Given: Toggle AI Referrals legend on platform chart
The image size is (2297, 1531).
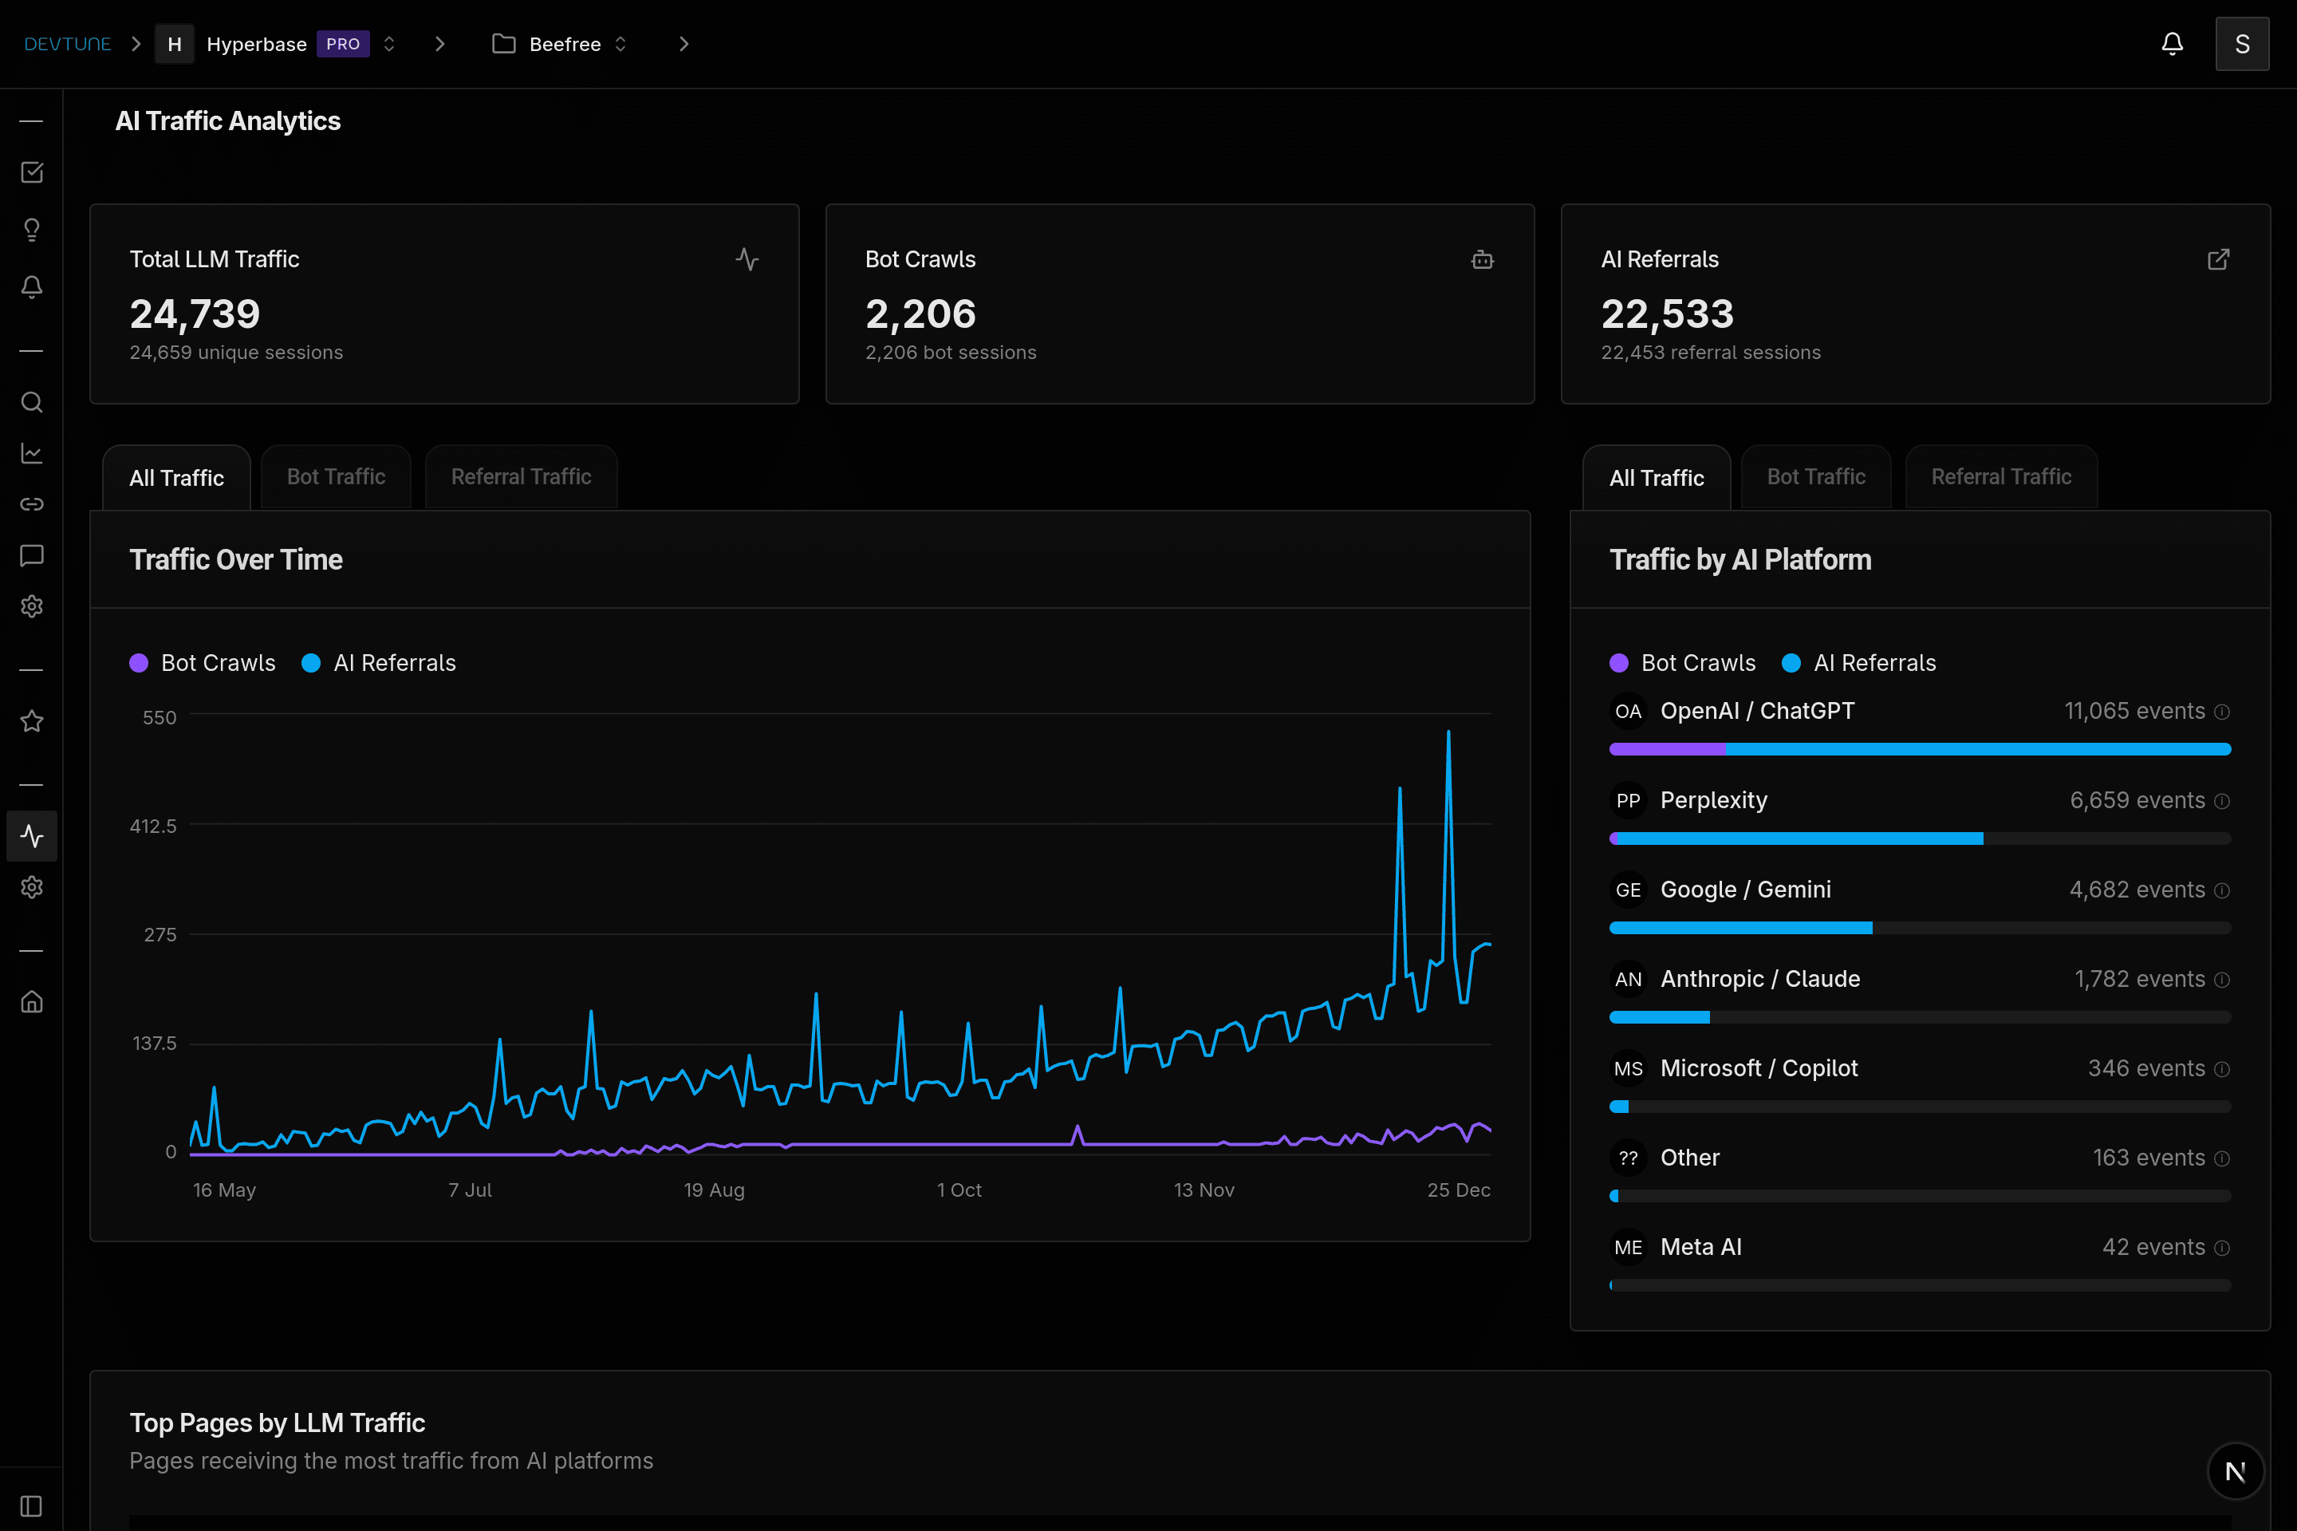Looking at the screenshot, I should pyautogui.click(x=1858, y=662).
